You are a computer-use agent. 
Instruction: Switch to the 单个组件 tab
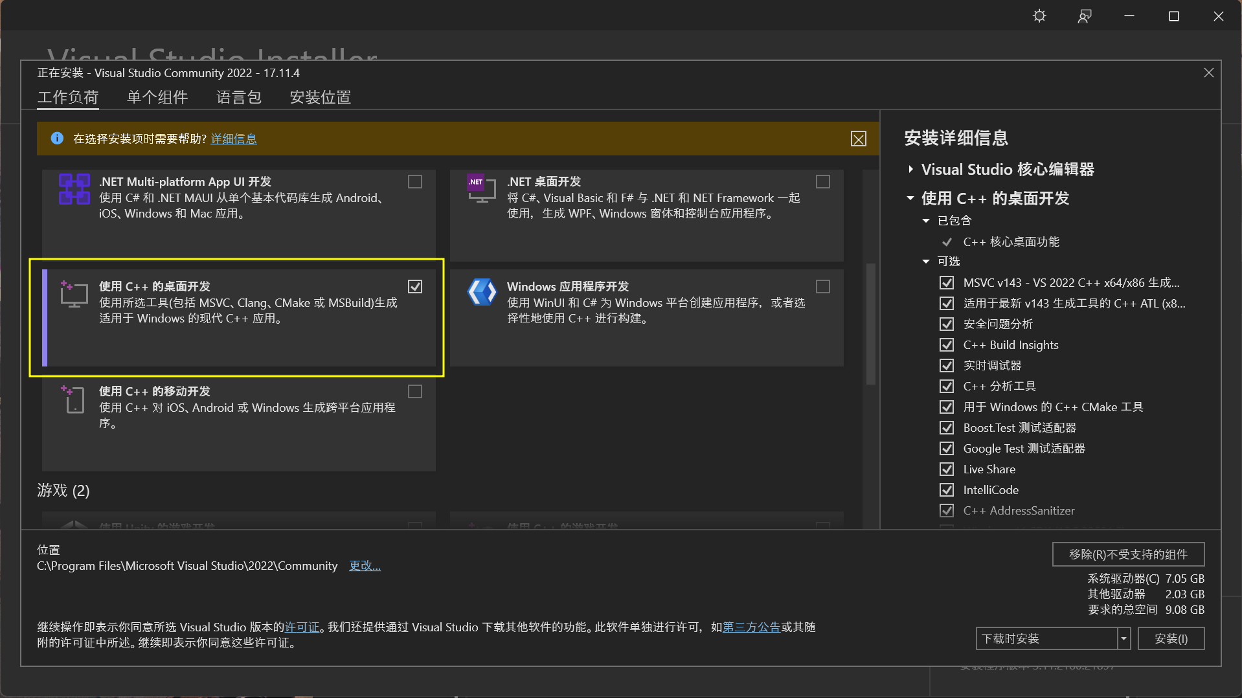pyautogui.click(x=157, y=98)
